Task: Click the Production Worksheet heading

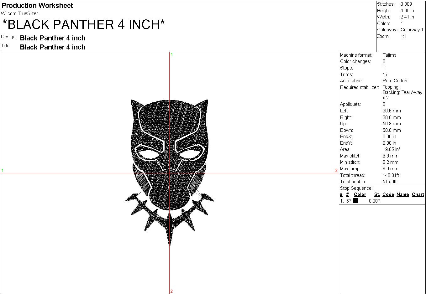Action: tap(37, 5)
